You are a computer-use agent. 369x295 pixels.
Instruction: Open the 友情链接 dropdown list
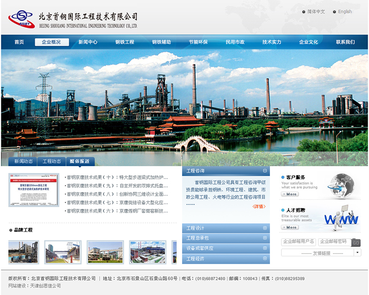coord(357,253)
